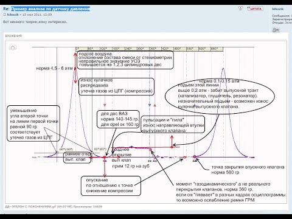
Task: Click the red downward triangle marker on graph
Action: click(x=105, y=105)
